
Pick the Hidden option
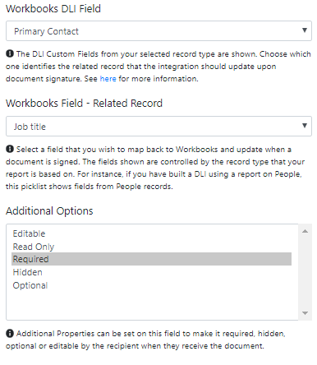point(151,272)
